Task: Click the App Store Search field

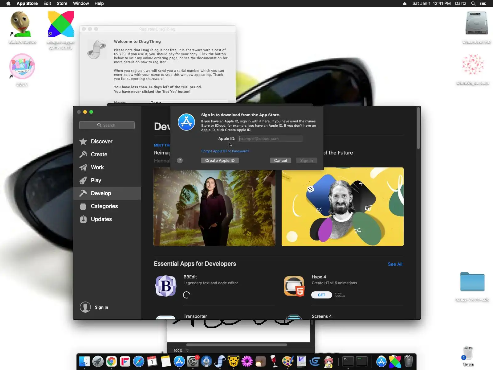Action: [107, 125]
